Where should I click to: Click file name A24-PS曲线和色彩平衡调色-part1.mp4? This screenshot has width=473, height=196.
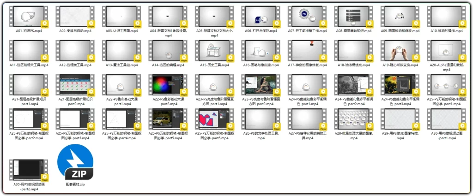pos(307,101)
